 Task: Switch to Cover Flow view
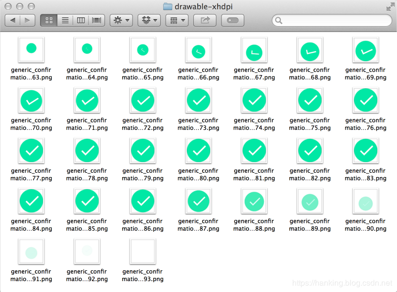point(96,20)
